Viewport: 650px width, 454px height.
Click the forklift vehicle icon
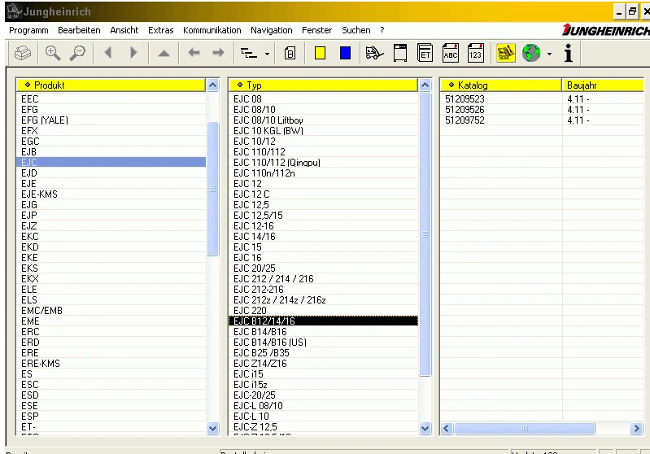374,53
